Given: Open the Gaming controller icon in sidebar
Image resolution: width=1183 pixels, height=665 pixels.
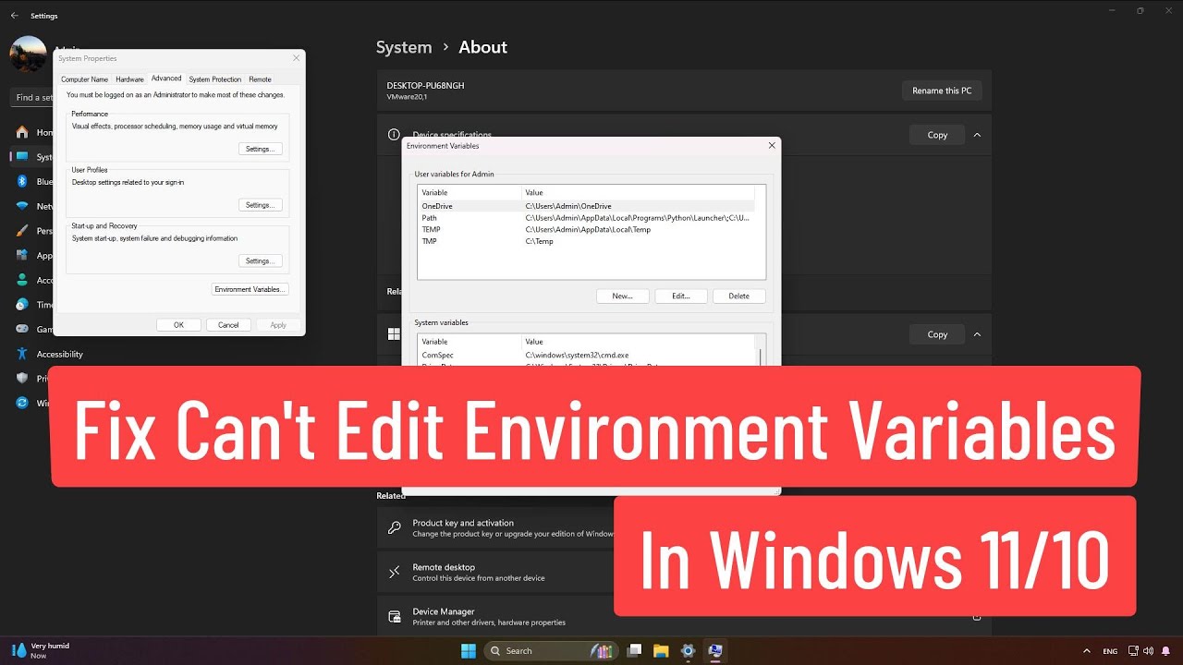Looking at the screenshot, I should (x=22, y=329).
